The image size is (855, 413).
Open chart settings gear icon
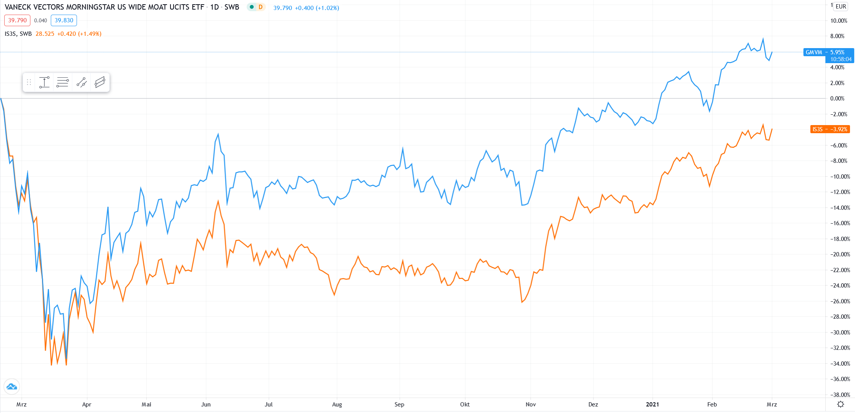point(840,404)
